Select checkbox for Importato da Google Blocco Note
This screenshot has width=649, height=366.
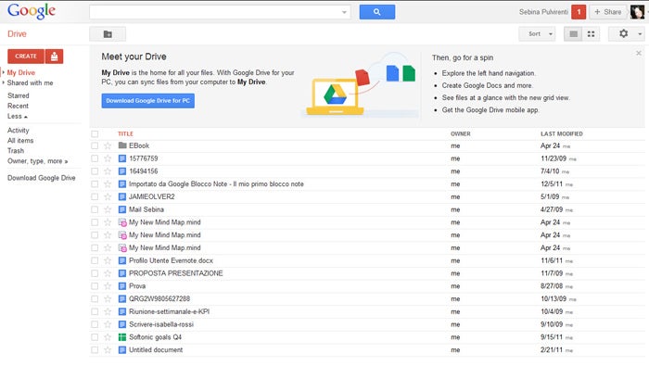click(x=95, y=184)
